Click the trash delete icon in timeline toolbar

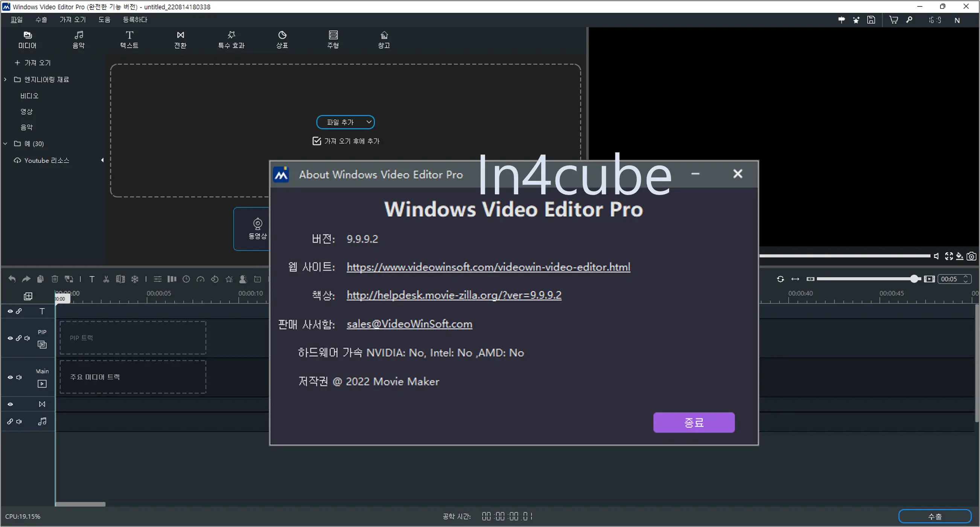coord(55,279)
